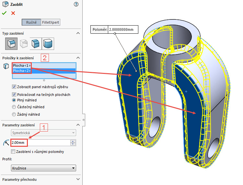Open Kružnice profile dropdown

[43, 168]
